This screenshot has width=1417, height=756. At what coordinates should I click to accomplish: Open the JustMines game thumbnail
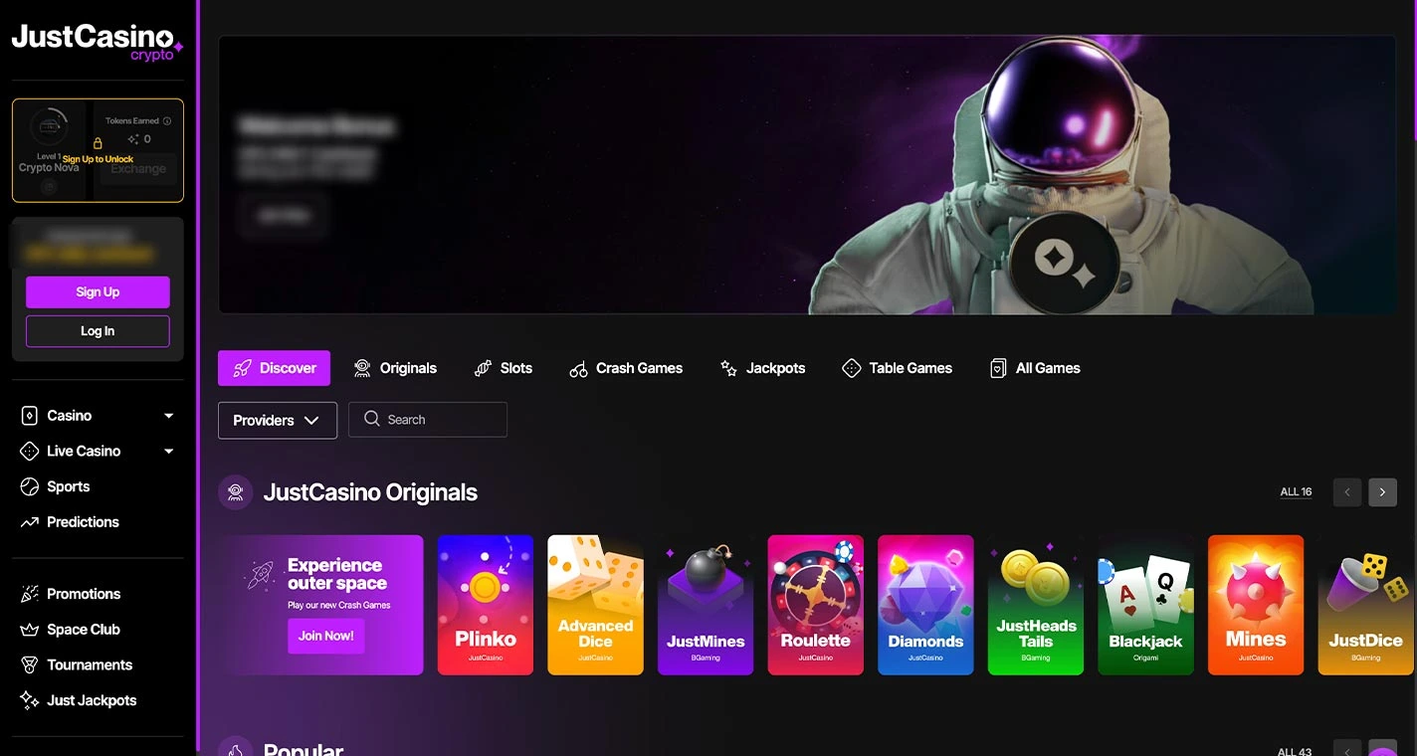[706, 605]
